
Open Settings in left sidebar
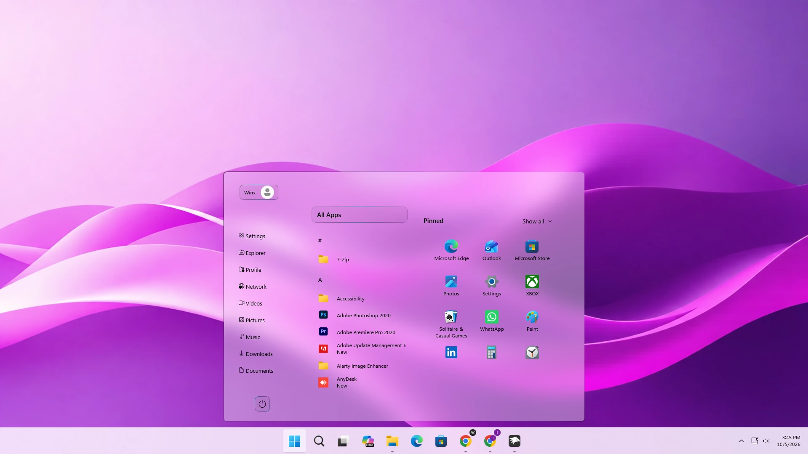point(252,236)
